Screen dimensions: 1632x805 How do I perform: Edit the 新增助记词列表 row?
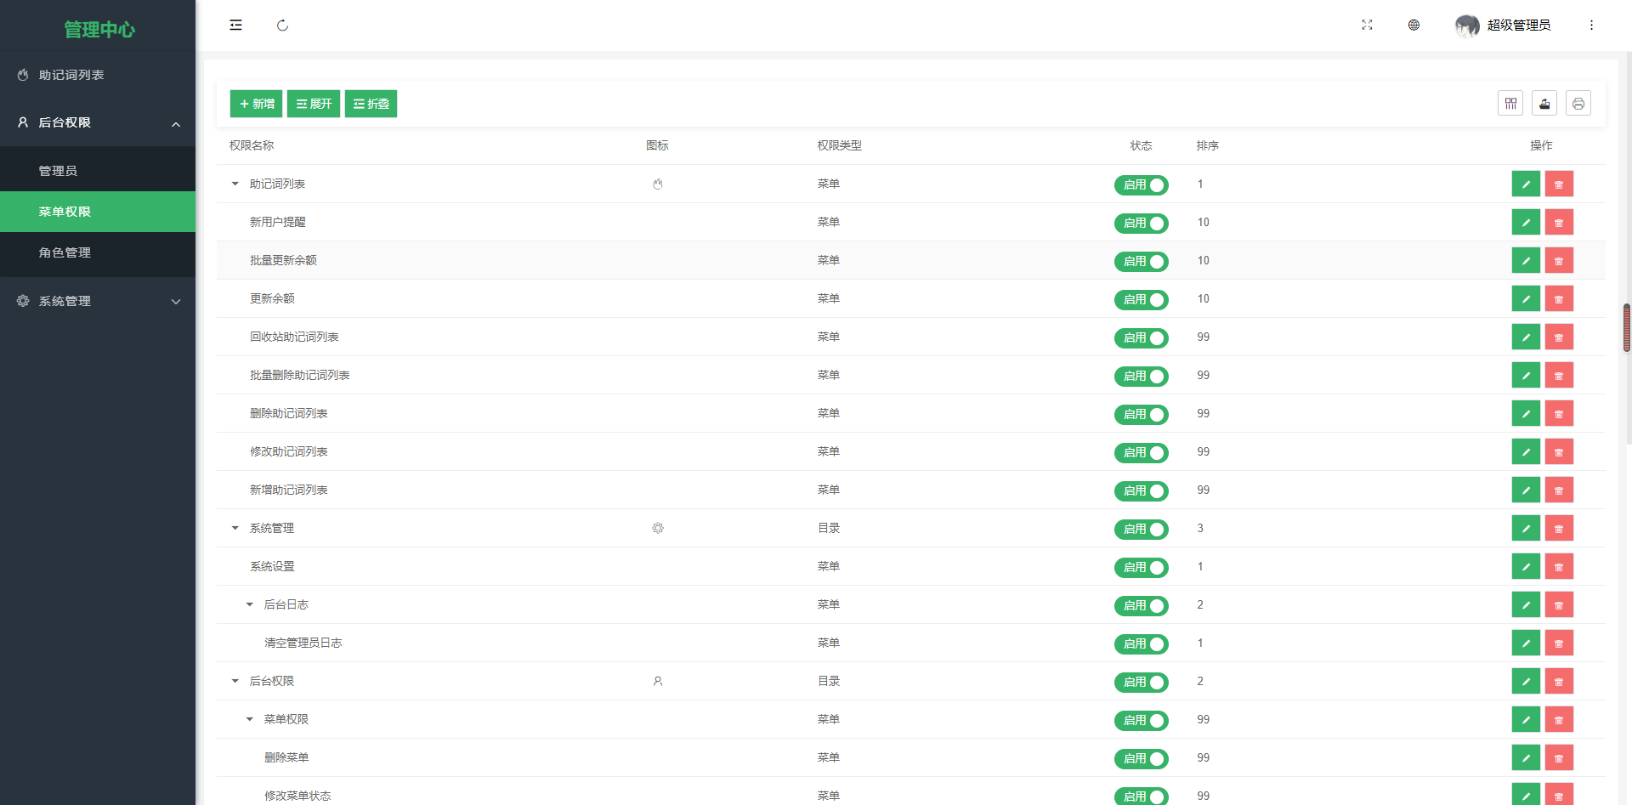pos(1526,490)
